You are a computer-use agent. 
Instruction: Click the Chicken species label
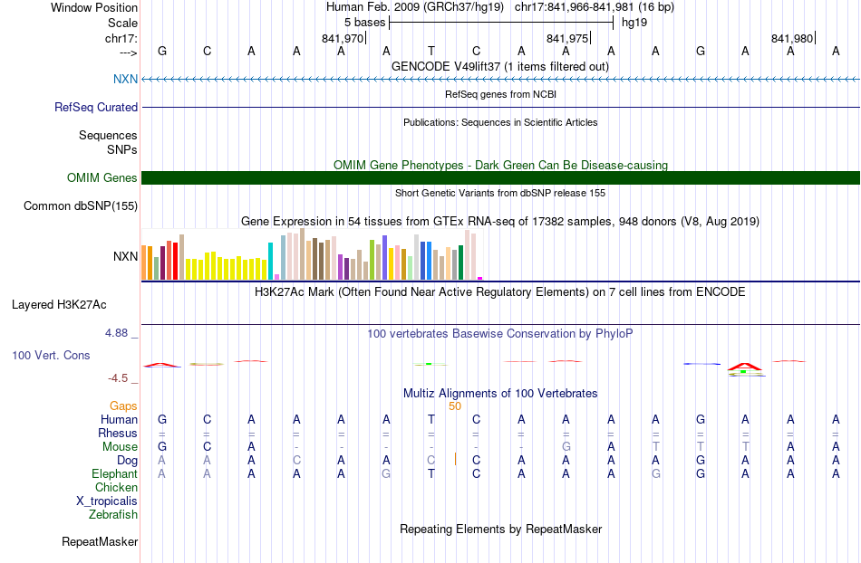(x=116, y=487)
